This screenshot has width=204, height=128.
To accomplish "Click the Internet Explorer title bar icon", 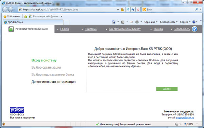I will [x=3, y=3].
